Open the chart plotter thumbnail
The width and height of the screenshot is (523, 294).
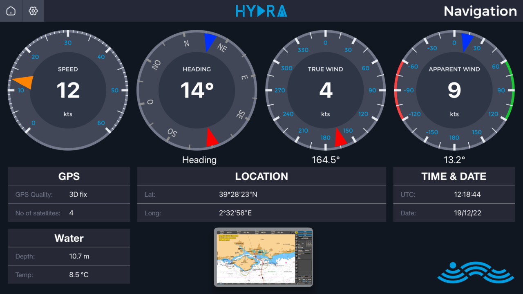[x=263, y=257]
